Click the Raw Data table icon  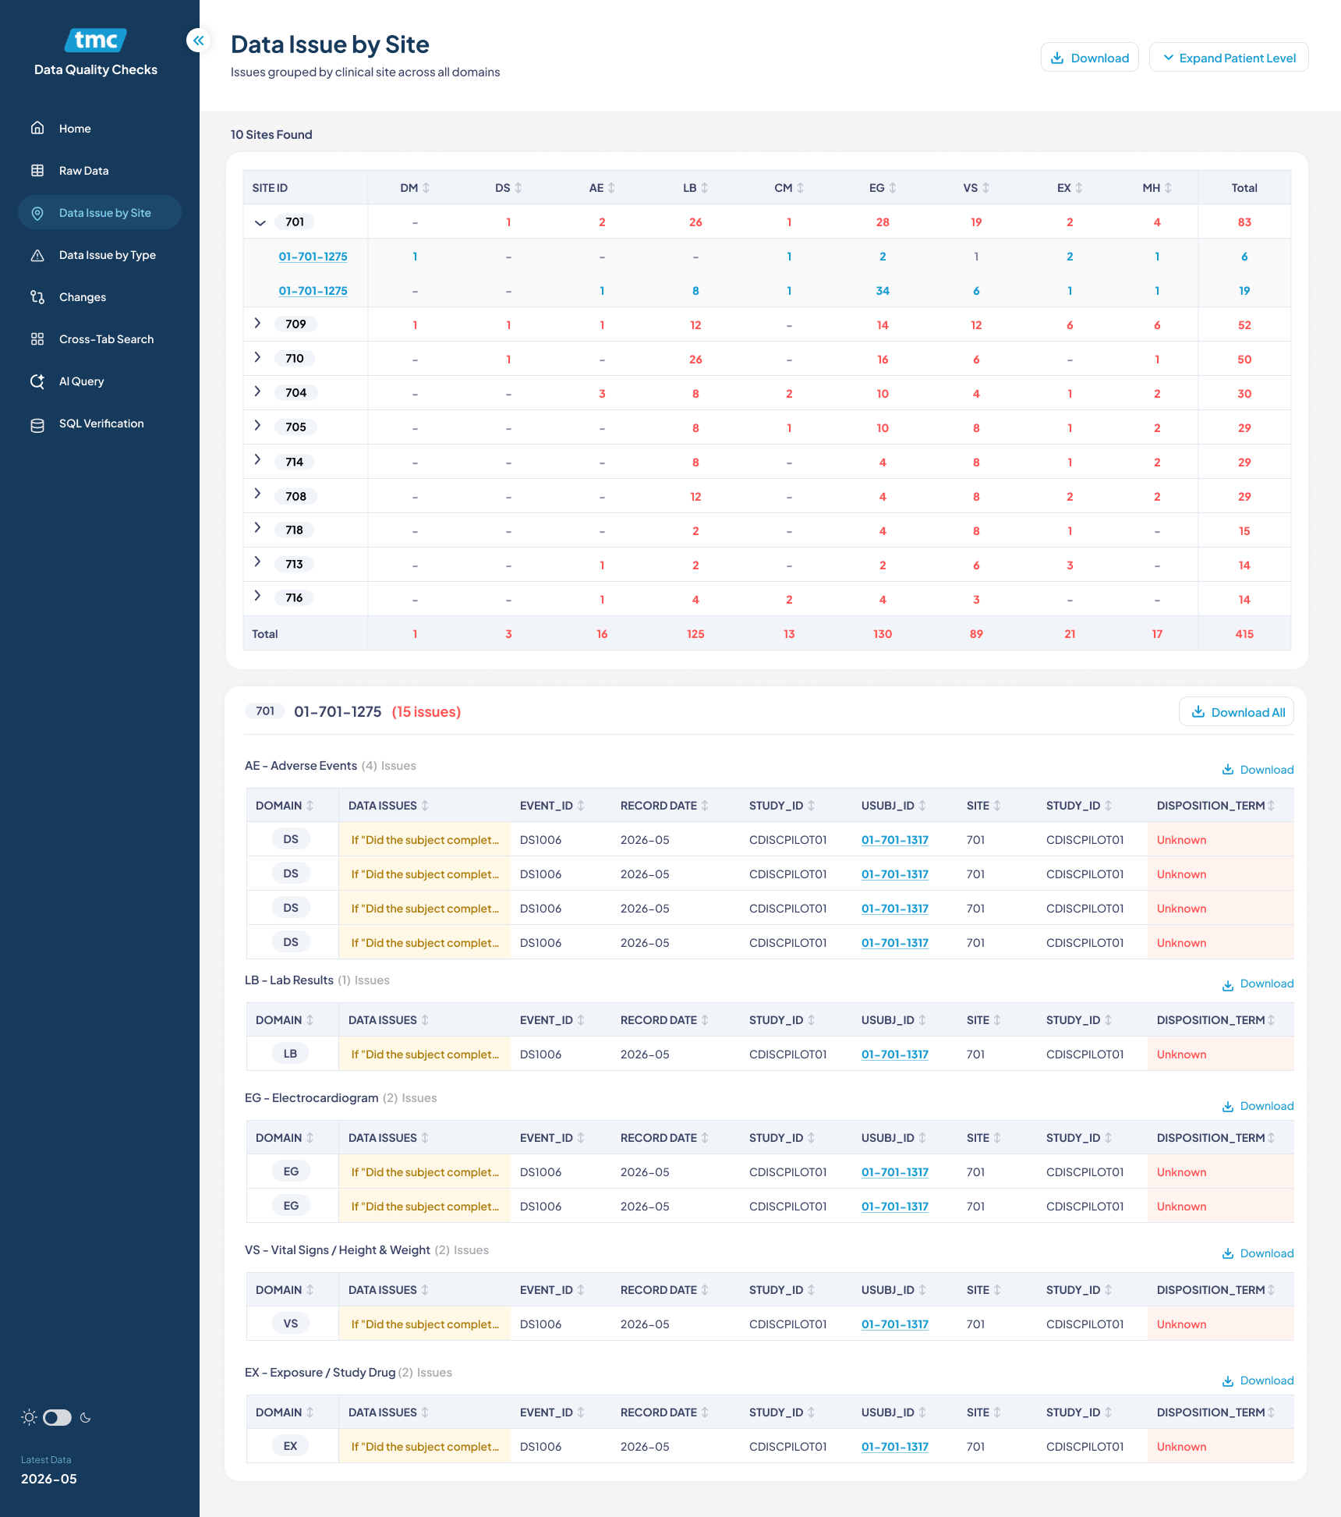pyautogui.click(x=37, y=170)
